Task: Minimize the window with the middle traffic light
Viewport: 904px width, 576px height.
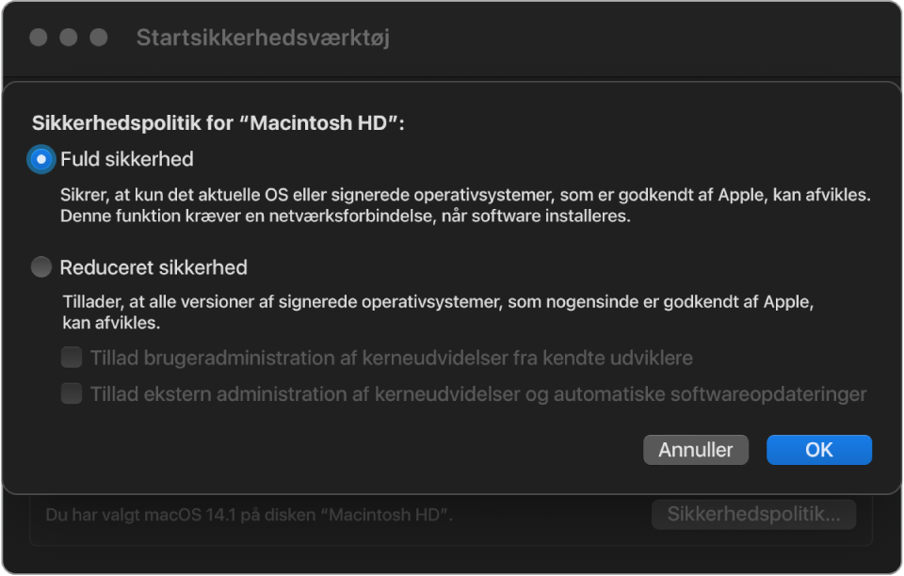Action: click(x=69, y=38)
